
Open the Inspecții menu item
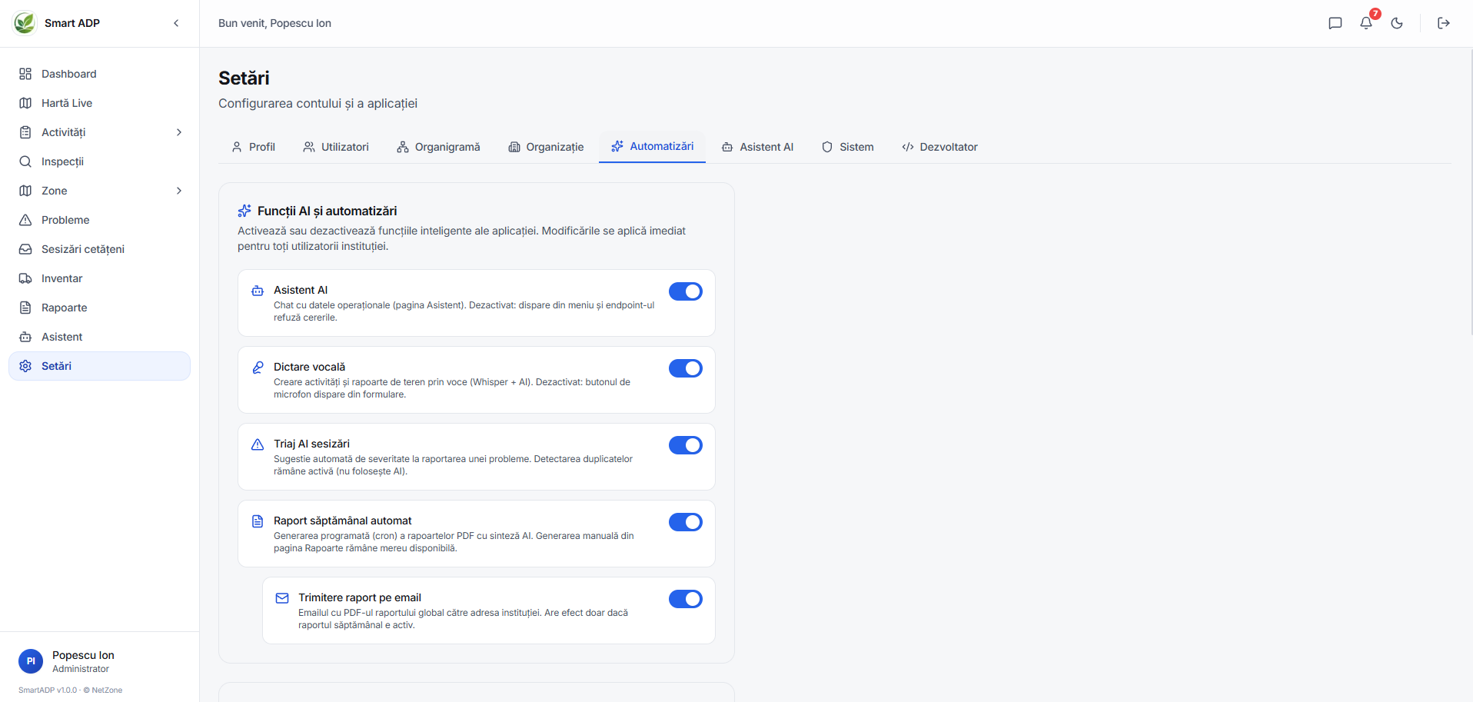point(99,161)
